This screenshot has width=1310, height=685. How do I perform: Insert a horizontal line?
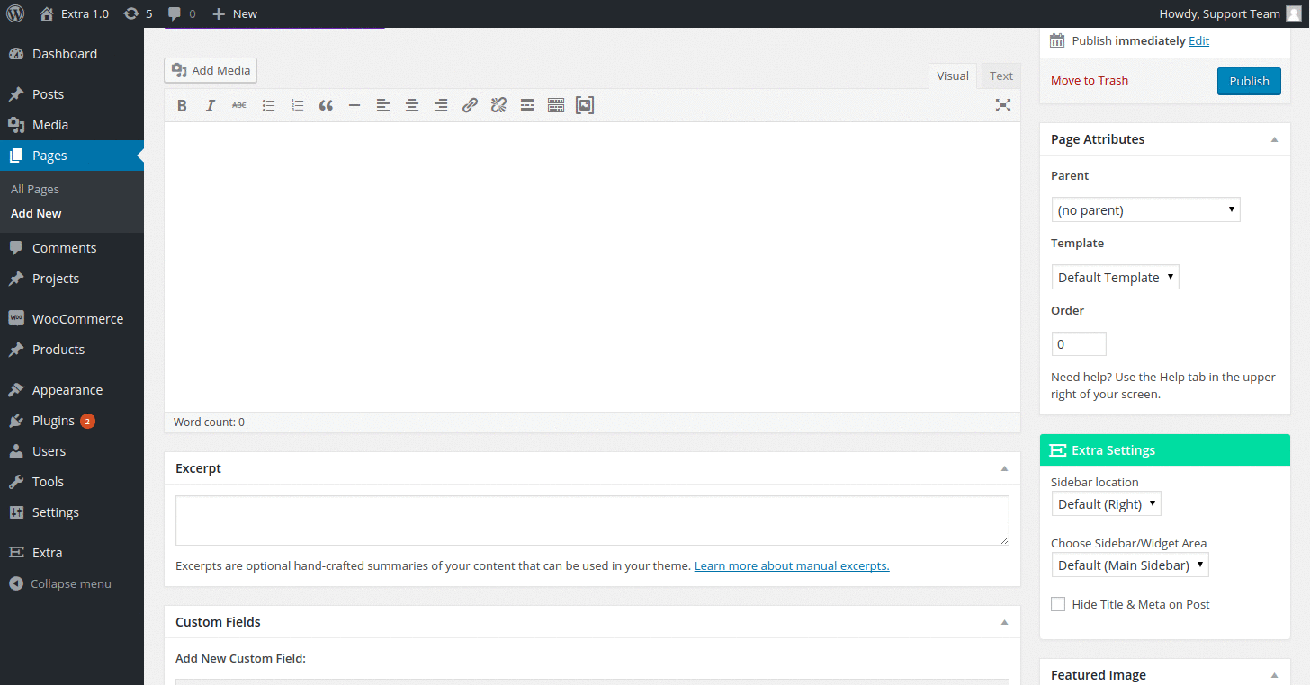pyautogui.click(x=354, y=105)
